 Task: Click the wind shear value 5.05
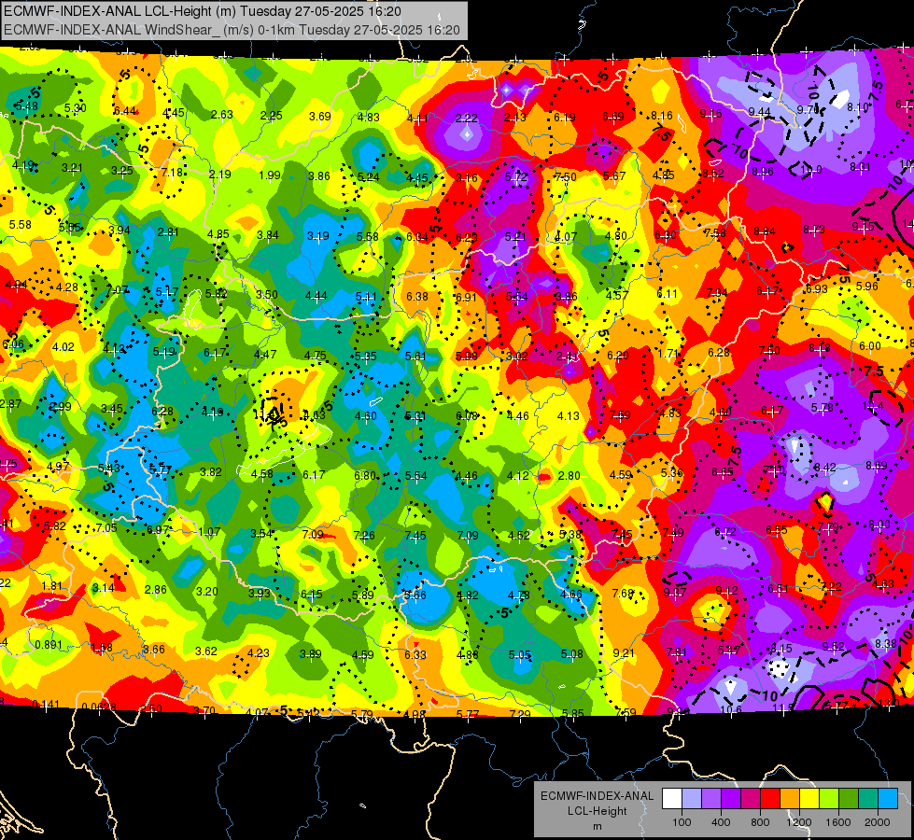click(519, 654)
